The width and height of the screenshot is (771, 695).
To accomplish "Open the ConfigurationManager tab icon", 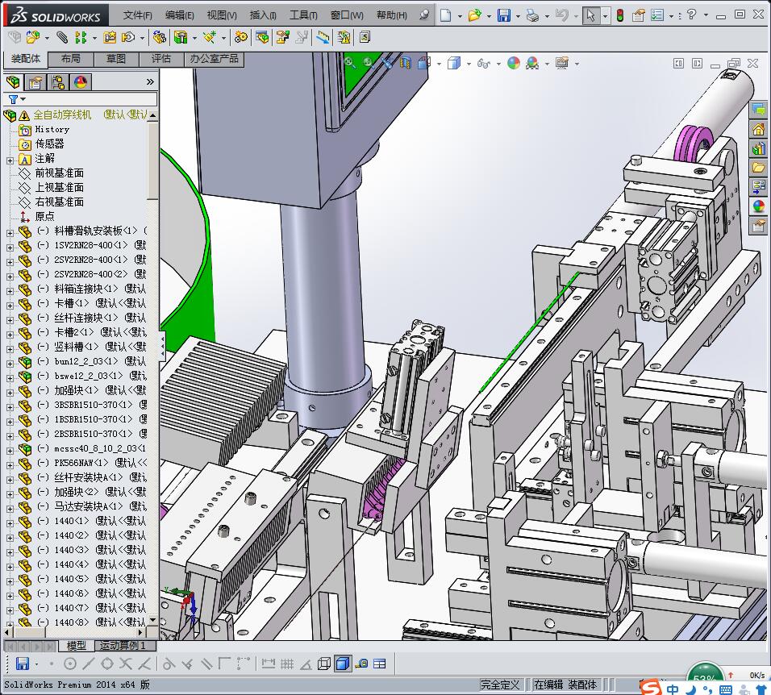I will click(58, 82).
